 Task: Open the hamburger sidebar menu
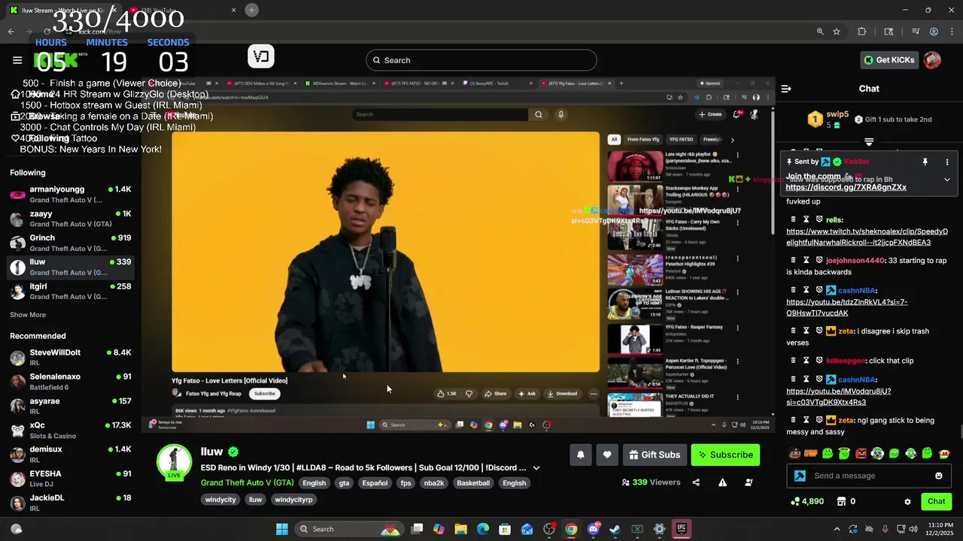click(x=17, y=60)
